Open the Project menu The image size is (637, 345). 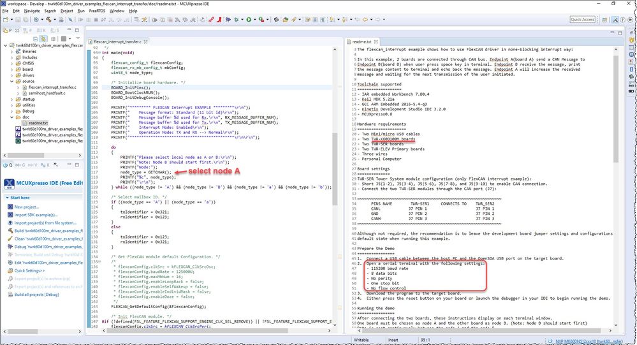66,11
